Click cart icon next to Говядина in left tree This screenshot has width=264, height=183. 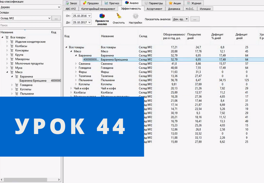click(x=17, y=85)
